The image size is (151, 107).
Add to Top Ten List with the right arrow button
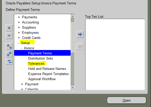click(80, 34)
